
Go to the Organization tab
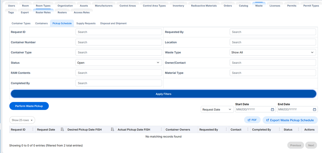(x=65, y=6)
